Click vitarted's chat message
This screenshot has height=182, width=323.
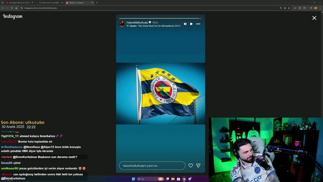click(39, 157)
